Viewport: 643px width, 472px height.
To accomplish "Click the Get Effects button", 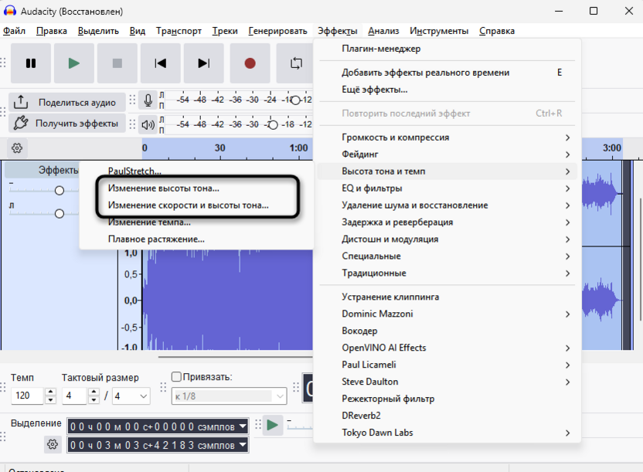I will (x=66, y=124).
